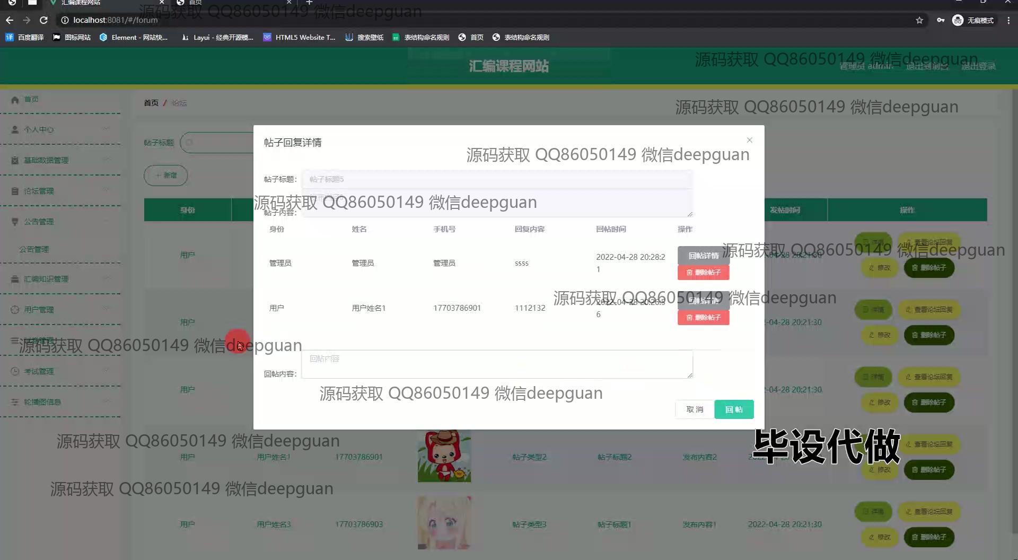The image size is (1018, 560).
Task: Click the 汇编知识管理 briefcase icon in sidebar
Action: click(15, 279)
